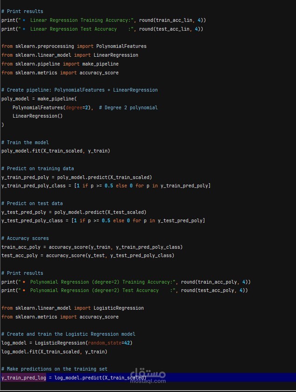Click the comment '# Predict on training data'
This screenshot has width=296, height=392.
[38, 168]
